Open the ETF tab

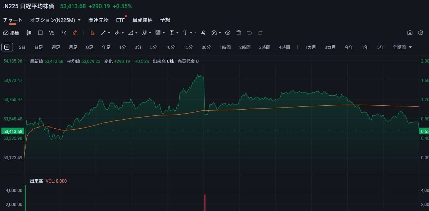coord(120,20)
